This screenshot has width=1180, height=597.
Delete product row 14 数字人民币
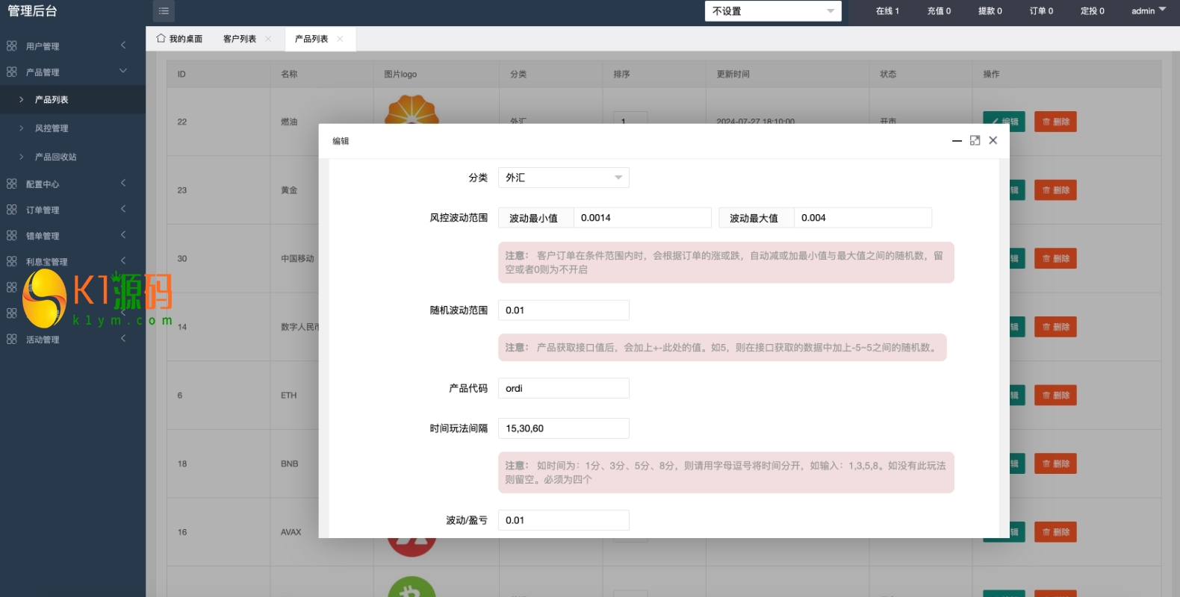click(x=1055, y=327)
